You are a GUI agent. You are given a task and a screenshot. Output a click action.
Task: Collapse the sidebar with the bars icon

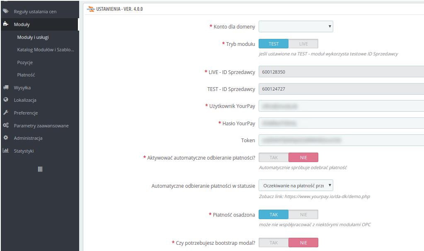[x=40, y=169]
